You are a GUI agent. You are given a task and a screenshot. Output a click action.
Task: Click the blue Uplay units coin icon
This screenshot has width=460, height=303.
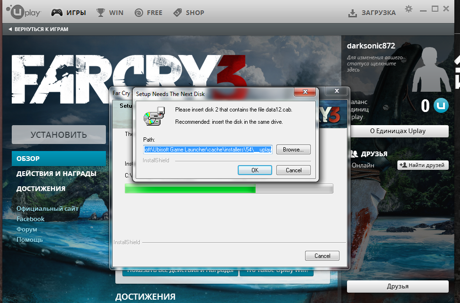tap(441, 105)
